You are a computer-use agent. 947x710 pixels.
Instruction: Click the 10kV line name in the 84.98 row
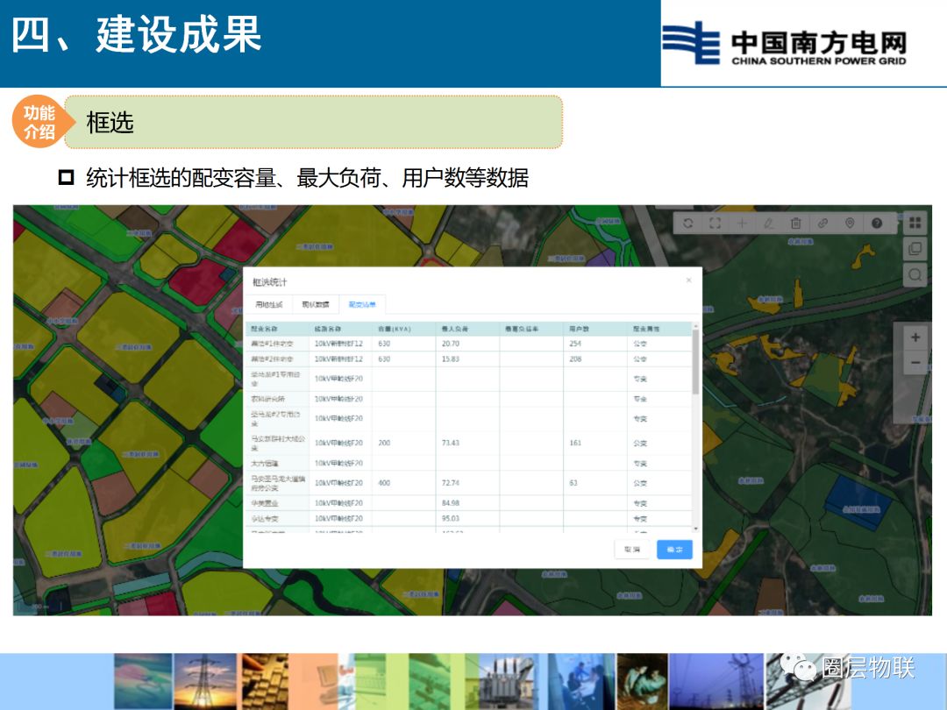[x=338, y=503]
